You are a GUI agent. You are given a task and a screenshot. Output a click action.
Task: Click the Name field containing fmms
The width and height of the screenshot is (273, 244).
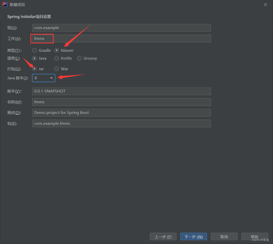coord(122,102)
